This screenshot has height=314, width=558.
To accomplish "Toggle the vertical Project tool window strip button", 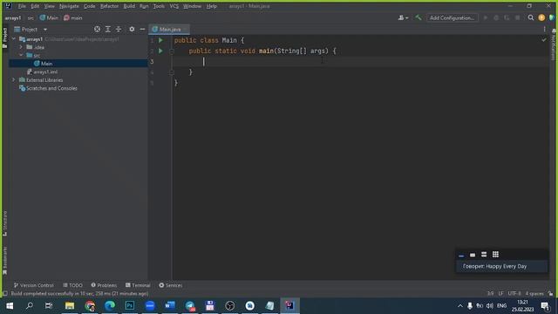I will 5,38.
